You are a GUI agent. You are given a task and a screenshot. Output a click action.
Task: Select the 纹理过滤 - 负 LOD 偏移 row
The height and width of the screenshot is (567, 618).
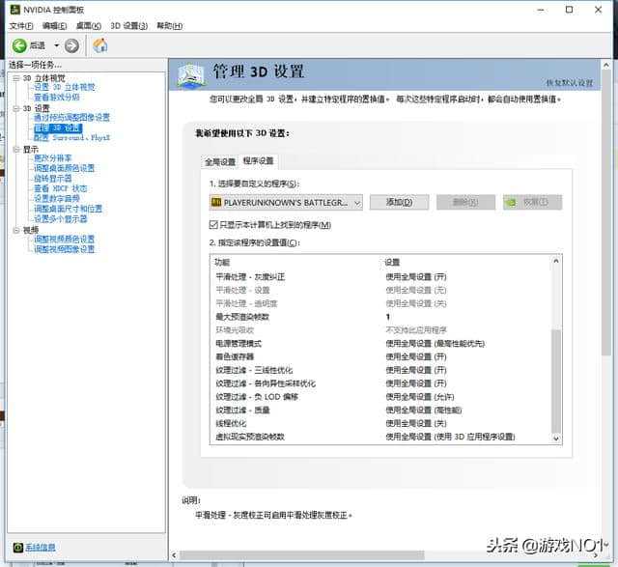[380, 397]
